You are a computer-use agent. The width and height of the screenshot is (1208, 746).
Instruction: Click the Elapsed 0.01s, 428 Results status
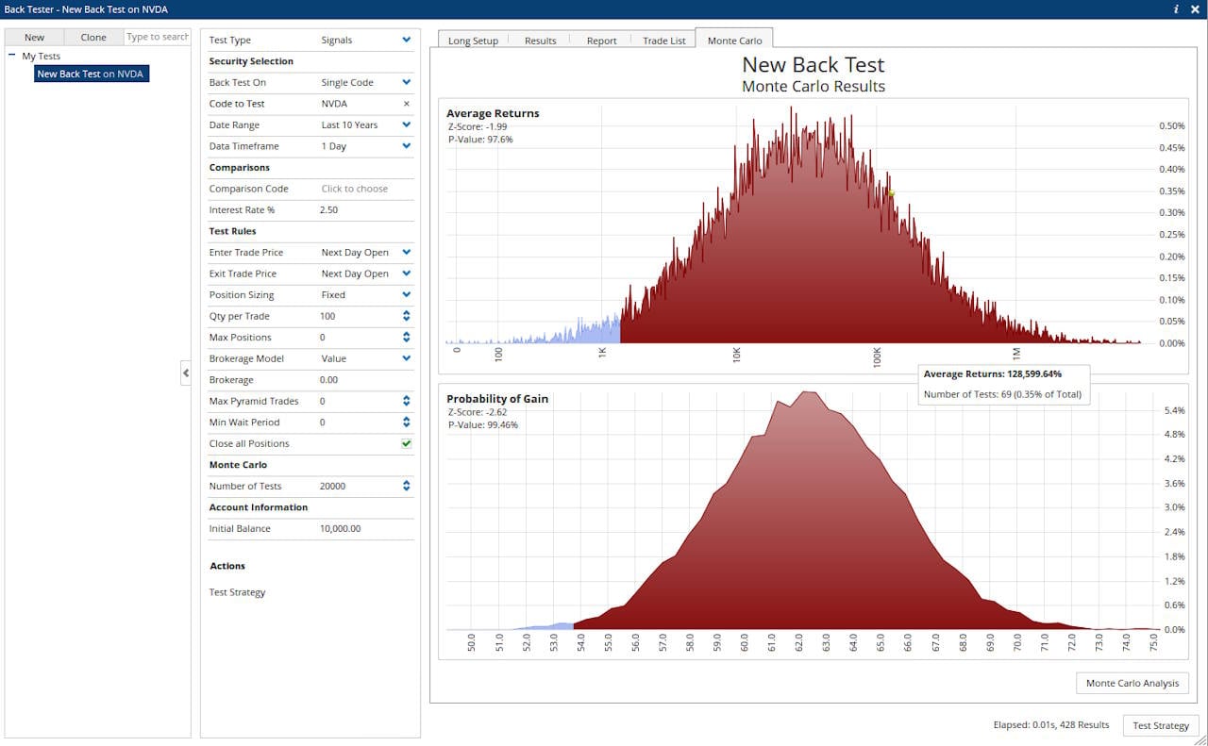1051,725
